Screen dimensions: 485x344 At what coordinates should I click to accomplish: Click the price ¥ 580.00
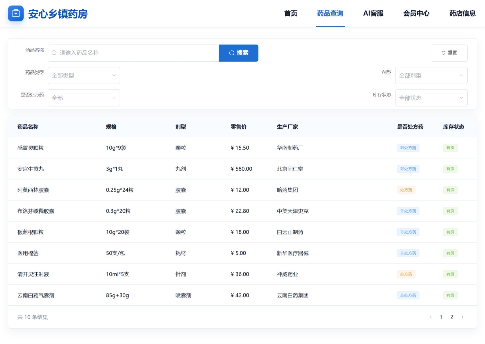point(241,169)
